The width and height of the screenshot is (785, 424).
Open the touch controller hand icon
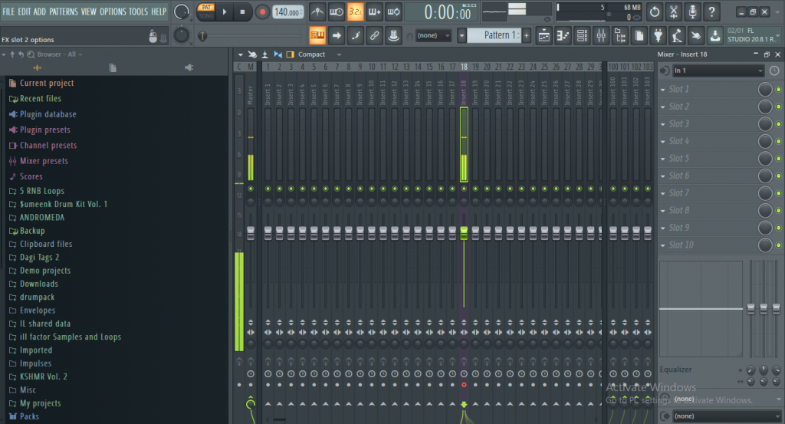pyautogui.click(x=696, y=35)
